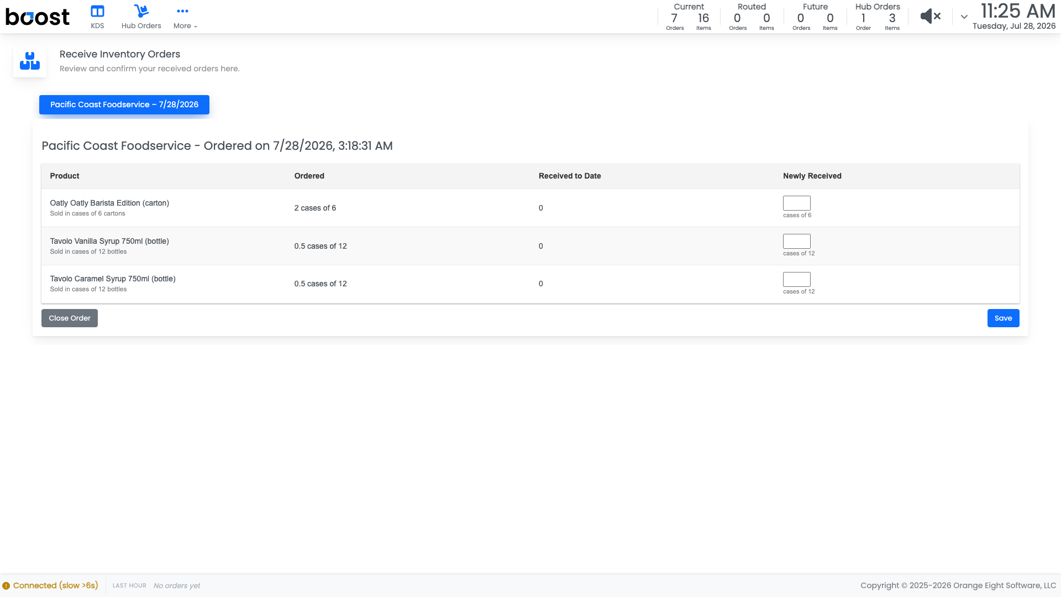
Task: Click the Receive Inventory Orders heading
Action: click(x=120, y=54)
